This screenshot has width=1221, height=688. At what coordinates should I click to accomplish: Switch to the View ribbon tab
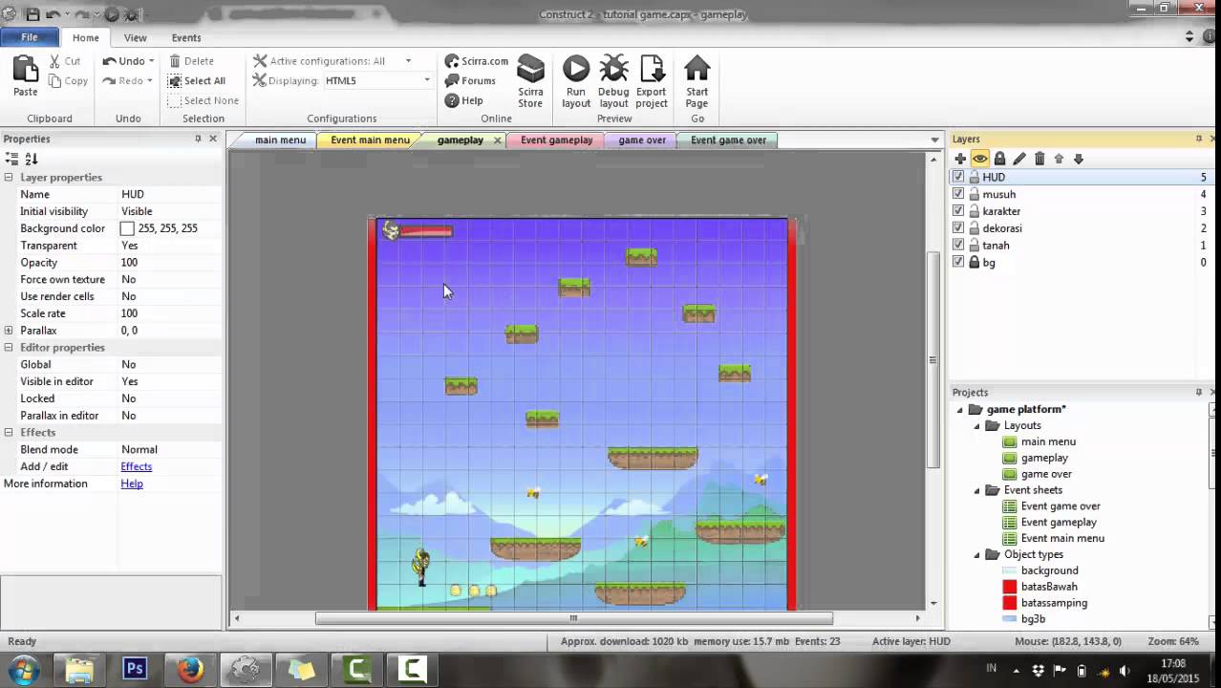pyautogui.click(x=135, y=38)
